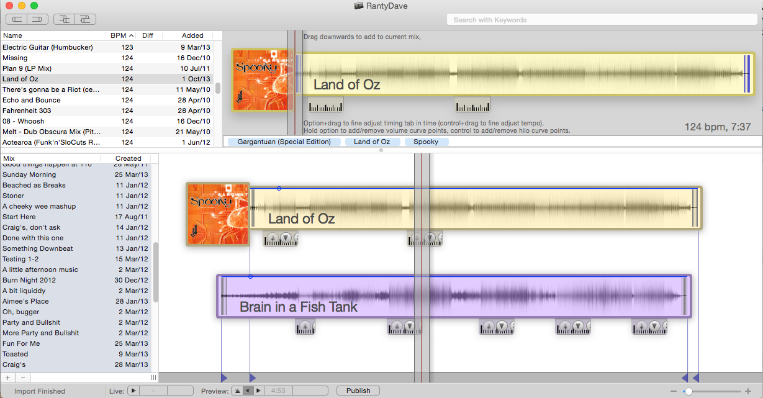The image size is (763, 398).
Task: Click first blue start marker on timeline ruler
Action: tap(223, 378)
